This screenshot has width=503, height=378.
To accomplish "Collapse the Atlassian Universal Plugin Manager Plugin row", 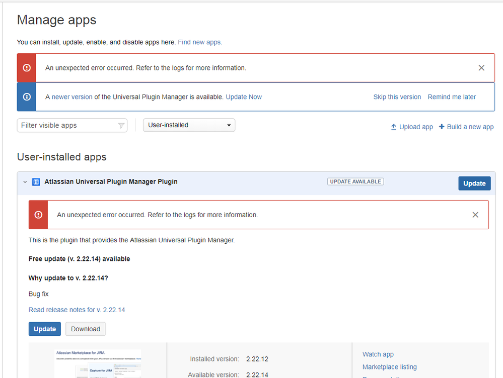I will coord(25,182).
